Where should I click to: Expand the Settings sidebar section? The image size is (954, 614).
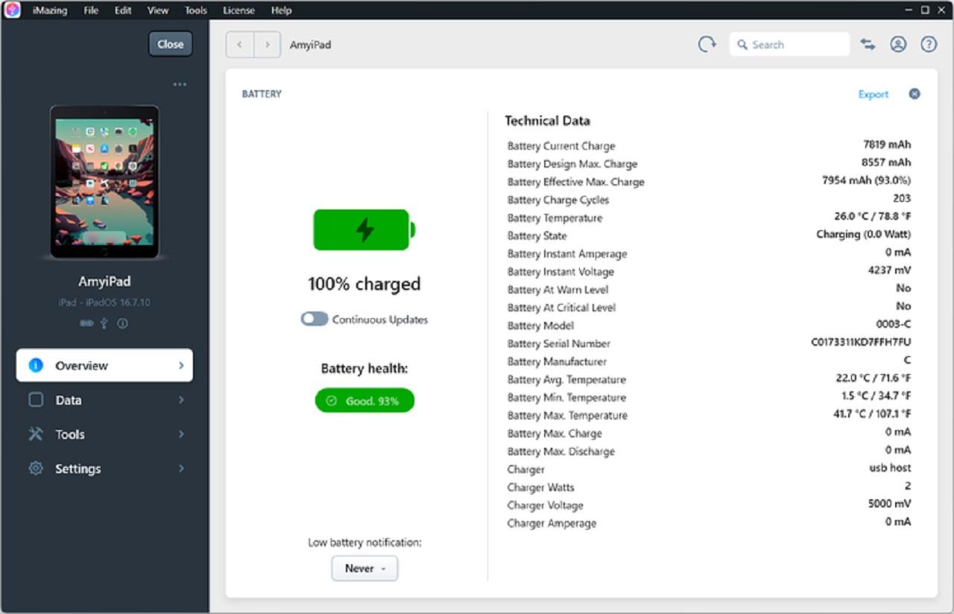(104, 469)
